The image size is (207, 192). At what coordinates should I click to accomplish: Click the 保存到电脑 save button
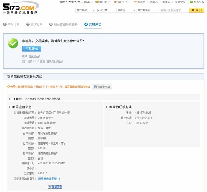click(102, 87)
